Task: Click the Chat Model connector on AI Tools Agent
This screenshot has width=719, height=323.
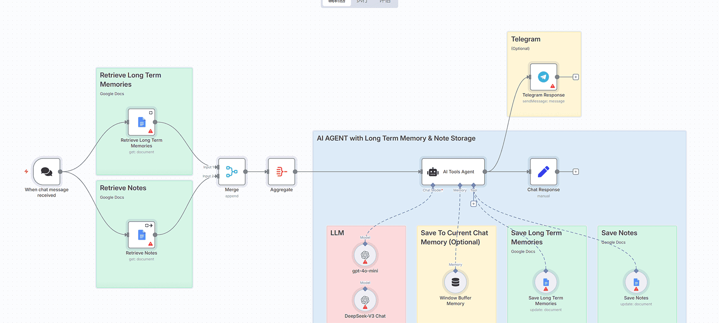Action: [433, 185]
